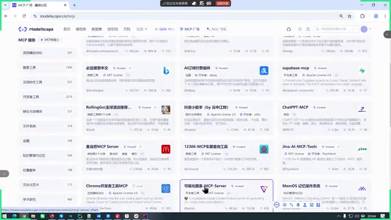This screenshot has height=220, width=391.
Task: Open MemOS 记忆操作系统 card title
Action: [301, 186]
